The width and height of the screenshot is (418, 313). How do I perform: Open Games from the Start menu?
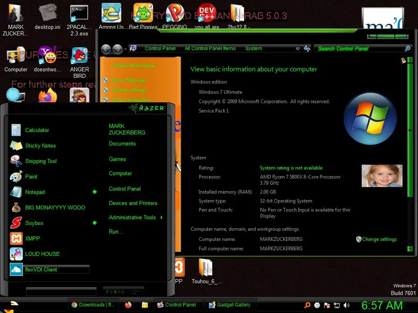pyautogui.click(x=117, y=159)
